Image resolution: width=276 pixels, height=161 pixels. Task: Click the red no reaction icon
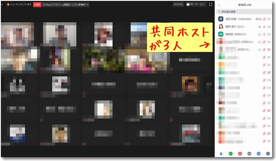click(x=240, y=154)
